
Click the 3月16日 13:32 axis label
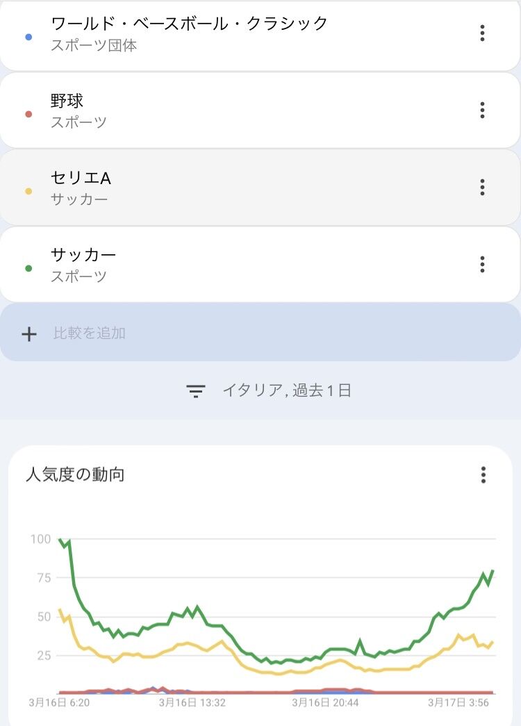192,703
